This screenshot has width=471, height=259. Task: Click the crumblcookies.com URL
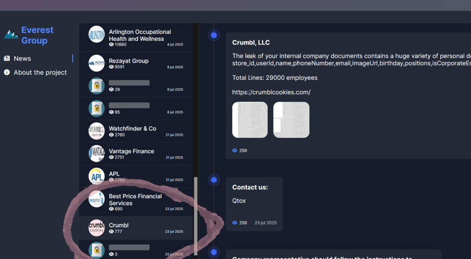point(271,92)
